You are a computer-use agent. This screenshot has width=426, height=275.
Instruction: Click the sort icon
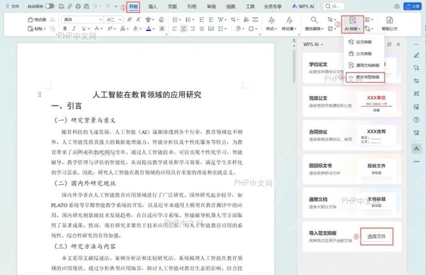[x=246, y=19]
